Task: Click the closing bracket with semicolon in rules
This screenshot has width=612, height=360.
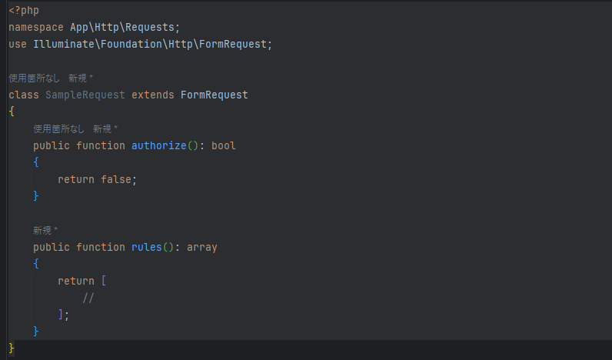Action: (x=63, y=315)
